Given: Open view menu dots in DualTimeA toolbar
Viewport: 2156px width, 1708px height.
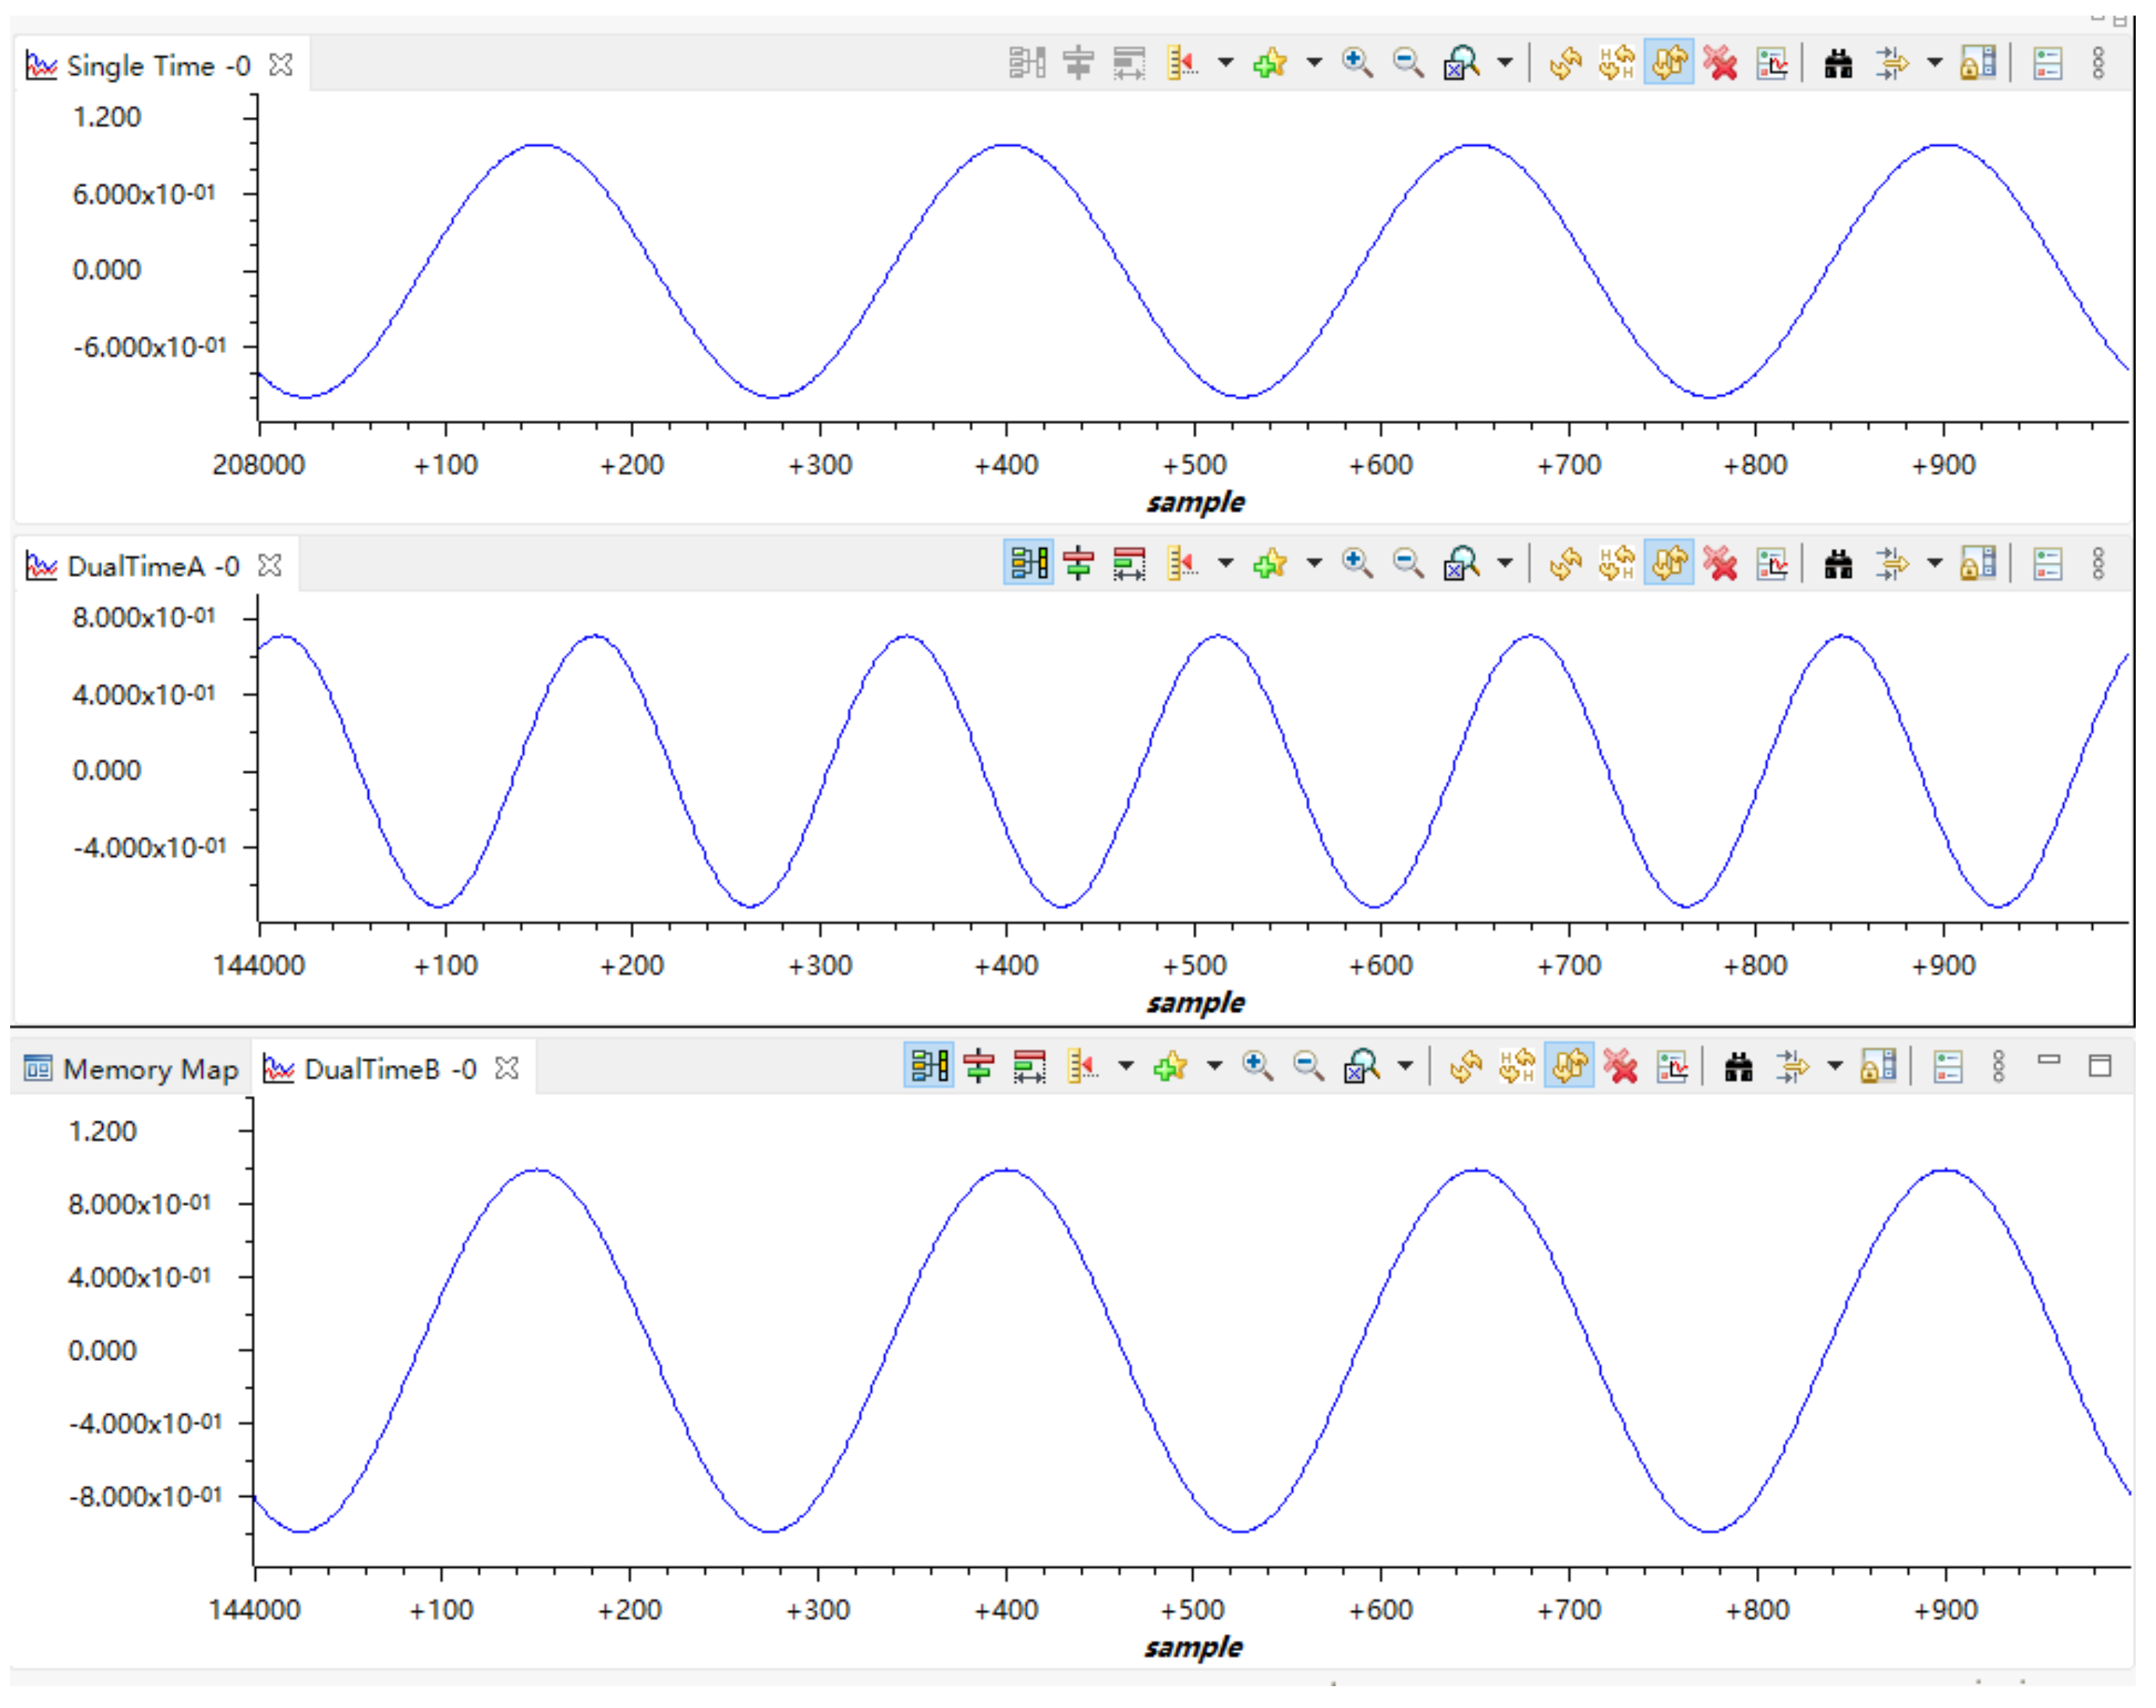Looking at the screenshot, I should click(x=2098, y=564).
